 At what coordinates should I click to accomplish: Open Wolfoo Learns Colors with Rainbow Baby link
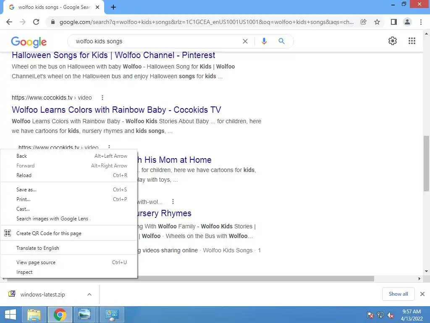tap(116, 110)
